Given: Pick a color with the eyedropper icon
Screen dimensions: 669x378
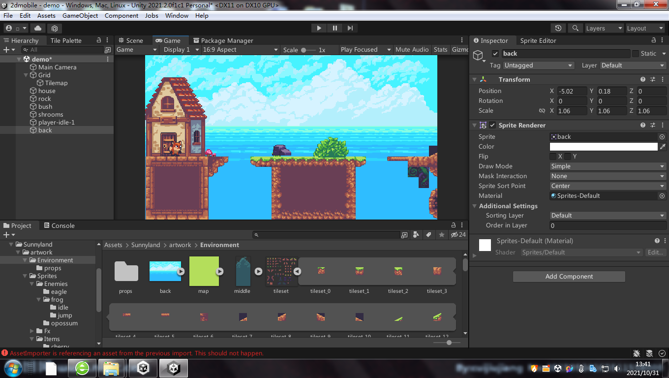Looking at the screenshot, I should 663,147.
